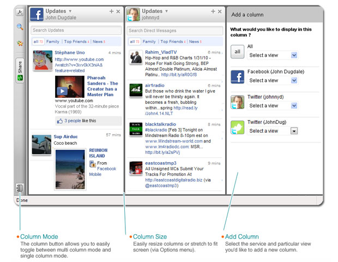Click Twitter (johnnyd) account icon
Screen dimensions: 338x262
[237, 102]
